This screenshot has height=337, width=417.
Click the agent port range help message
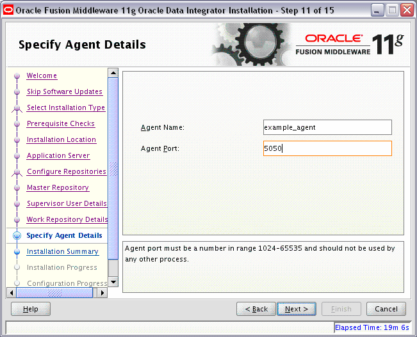[x=260, y=254]
